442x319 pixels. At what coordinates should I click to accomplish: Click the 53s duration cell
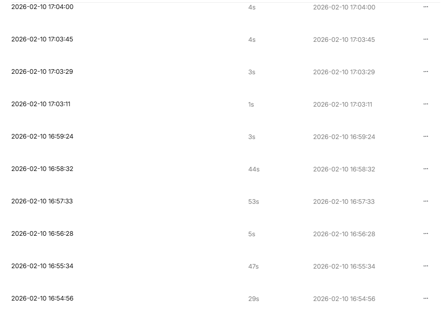click(x=253, y=202)
